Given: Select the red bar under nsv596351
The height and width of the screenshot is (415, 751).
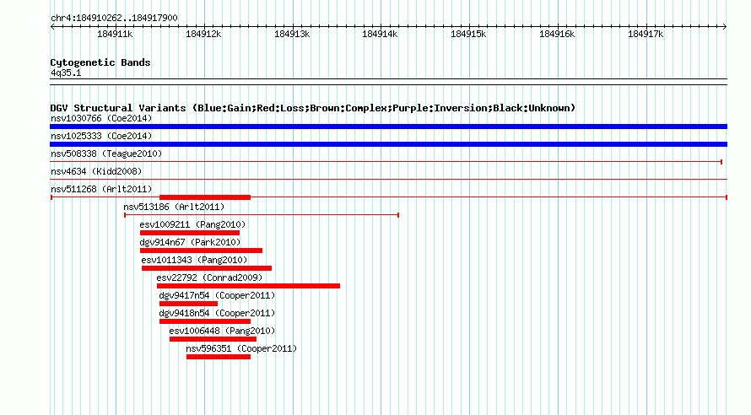Looking at the screenshot, I should point(219,357).
